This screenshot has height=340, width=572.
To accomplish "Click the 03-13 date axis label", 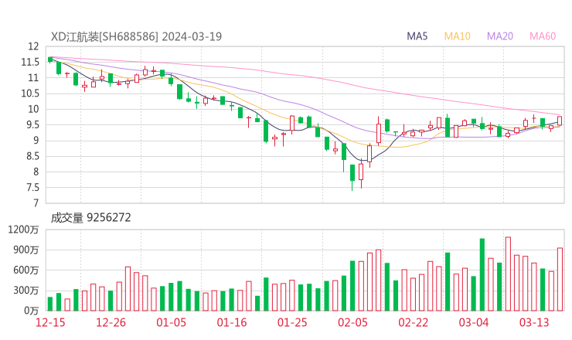I will coord(534,322).
